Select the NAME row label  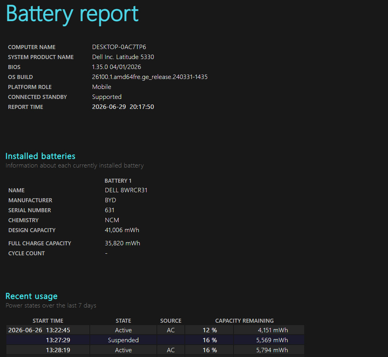click(x=16, y=190)
